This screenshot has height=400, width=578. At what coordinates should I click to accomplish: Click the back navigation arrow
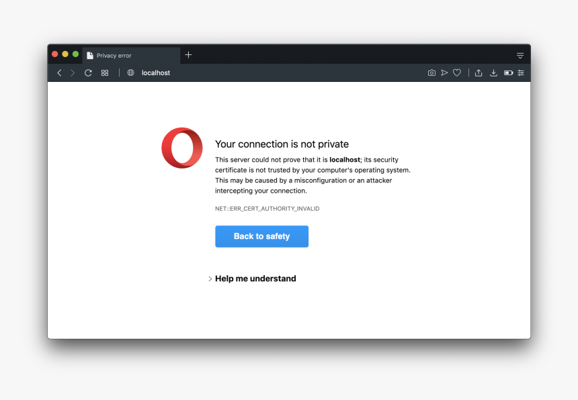click(59, 72)
